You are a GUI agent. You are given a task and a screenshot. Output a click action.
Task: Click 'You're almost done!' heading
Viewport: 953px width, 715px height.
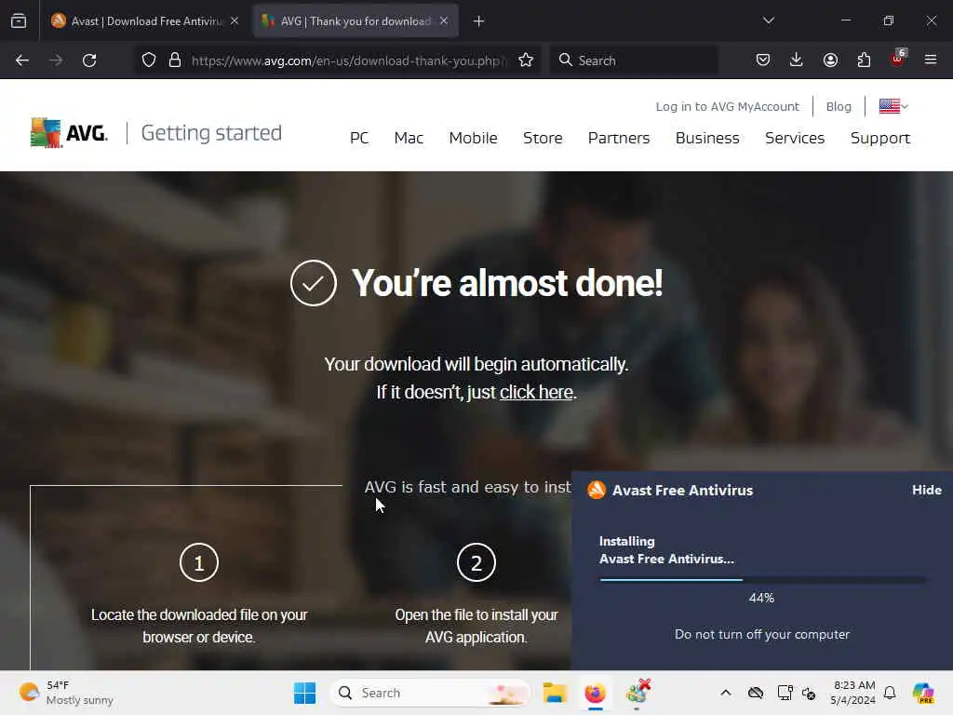(507, 283)
